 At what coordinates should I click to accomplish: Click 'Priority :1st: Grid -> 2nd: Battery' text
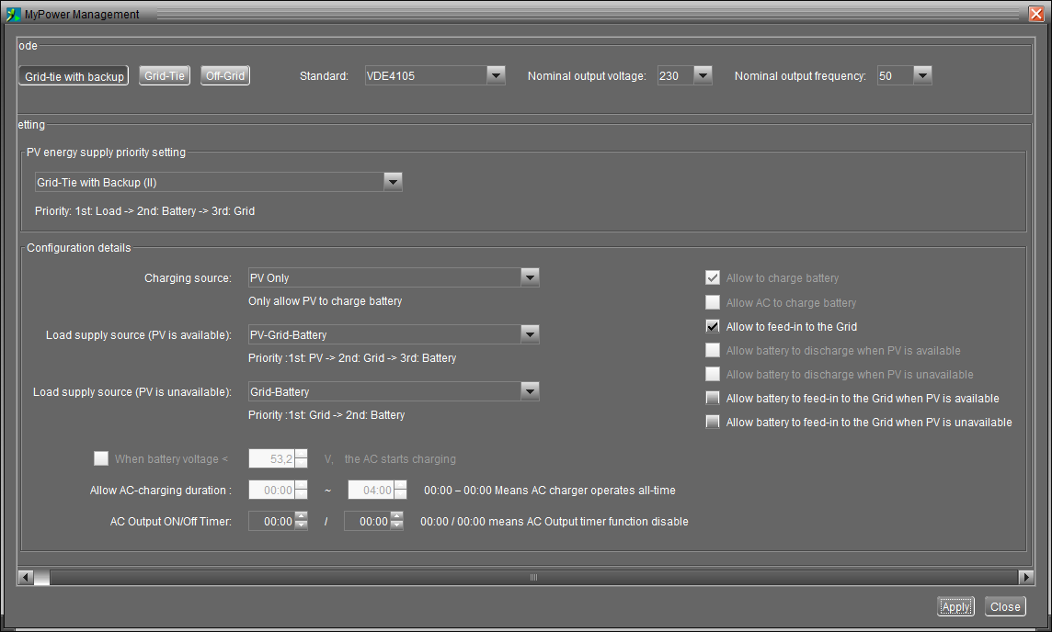click(326, 415)
